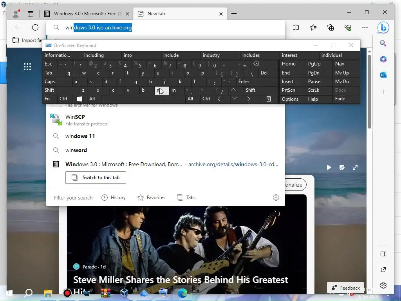Image resolution: width=401 pixels, height=301 pixels.
Task: Open Outlook icon in sidebar
Action: point(383,75)
